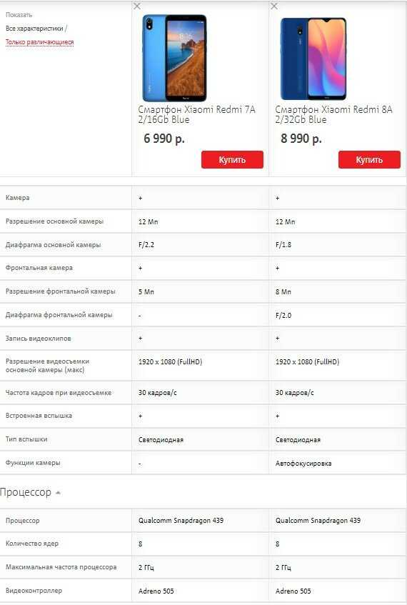This screenshot has height=605, width=407.
Task: Open the Xiaomi Redmi 7A 2/16Gb Blue title
Action: coord(197,114)
